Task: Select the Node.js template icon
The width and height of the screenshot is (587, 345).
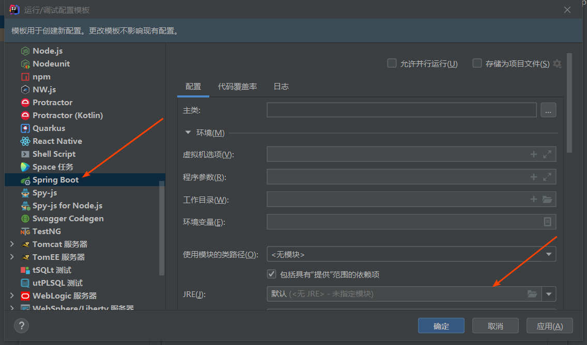Action: pyautogui.click(x=25, y=51)
